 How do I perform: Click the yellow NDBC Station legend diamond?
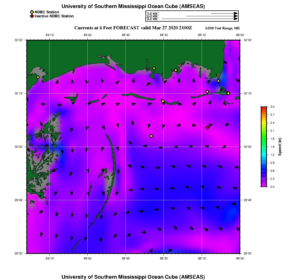(32, 12)
